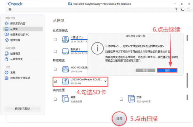Click the WDC WD30EZR hard disk icon
This screenshot has width=193, height=127.
tap(65, 69)
